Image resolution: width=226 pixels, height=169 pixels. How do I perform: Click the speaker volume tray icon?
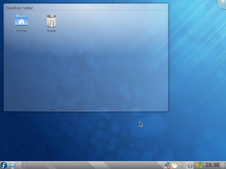coord(181,165)
